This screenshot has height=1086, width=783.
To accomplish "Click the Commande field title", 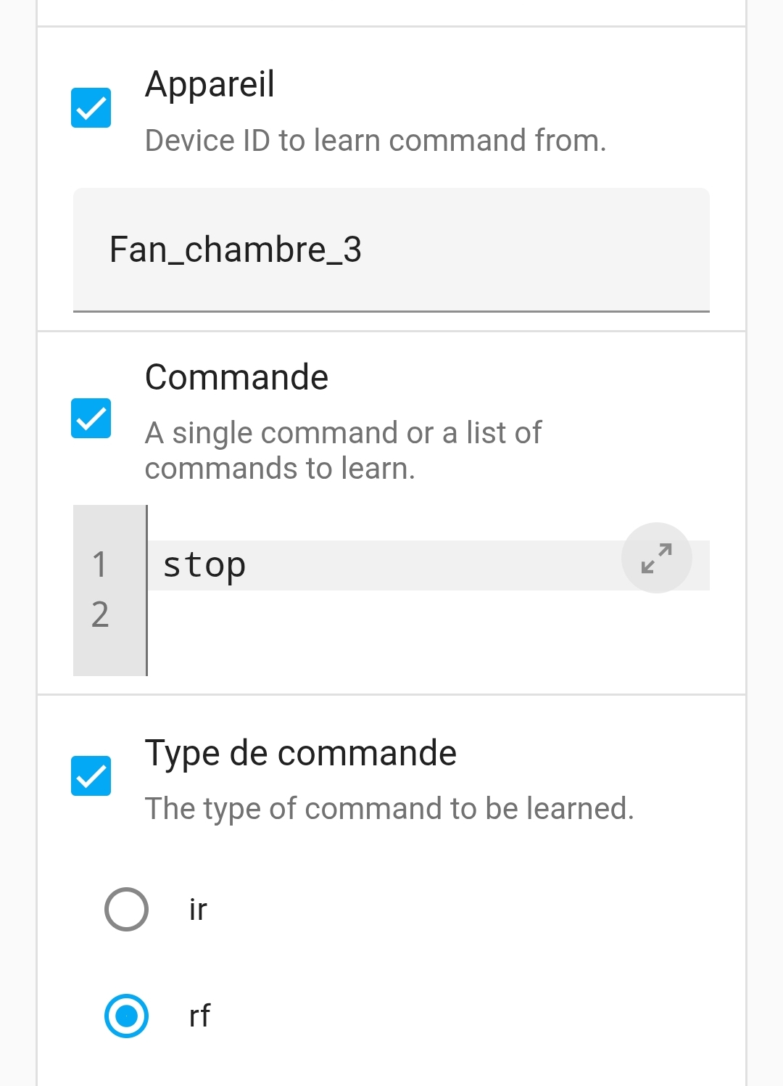I will coord(237,377).
